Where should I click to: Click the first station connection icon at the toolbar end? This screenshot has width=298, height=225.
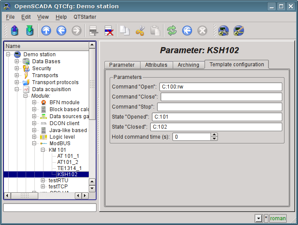coord(224,31)
